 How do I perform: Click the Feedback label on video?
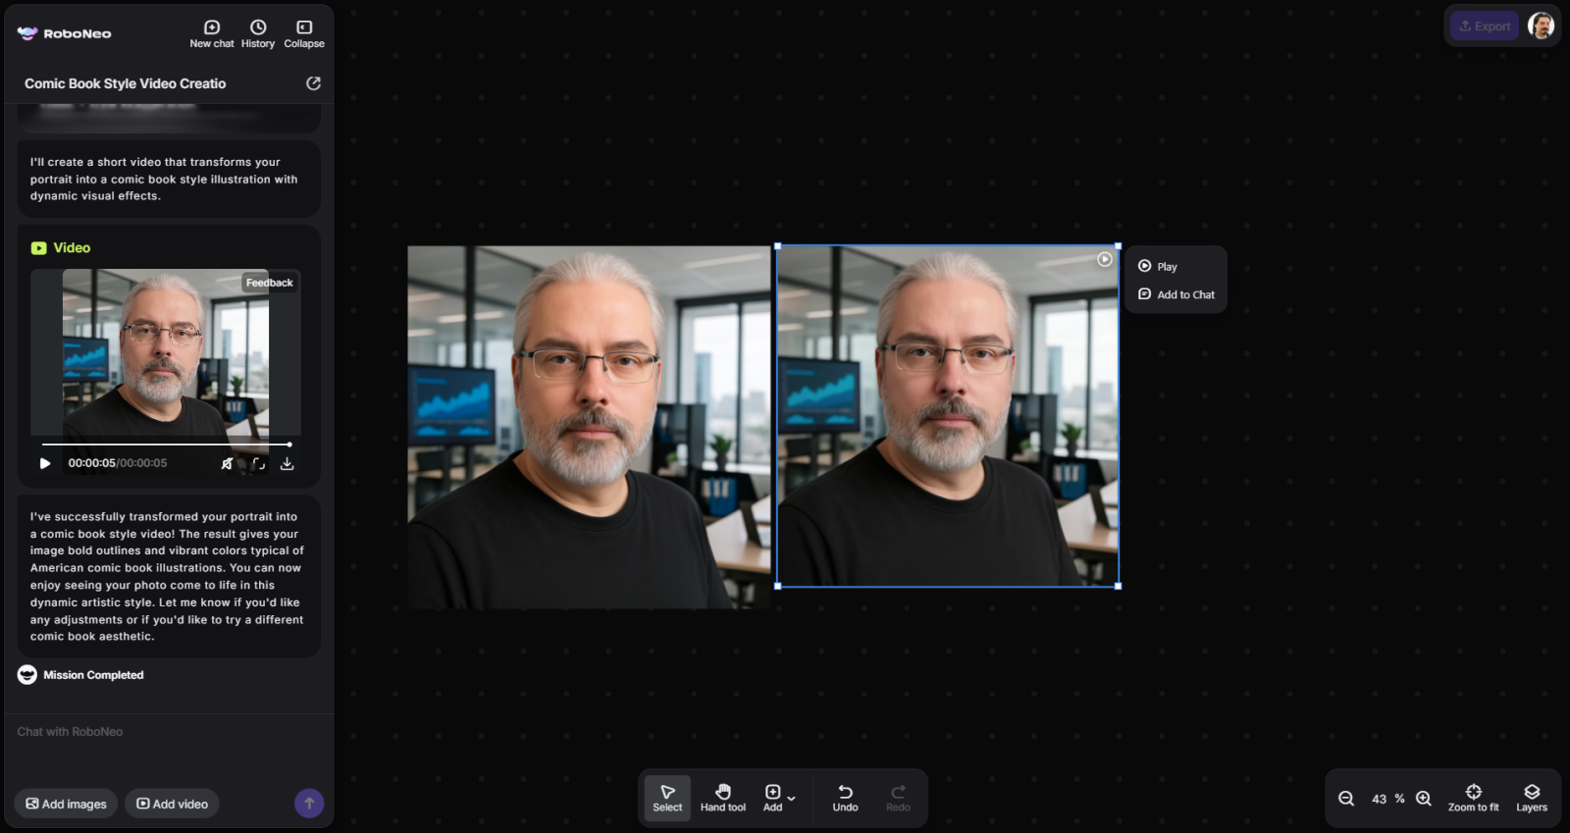coord(269,283)
